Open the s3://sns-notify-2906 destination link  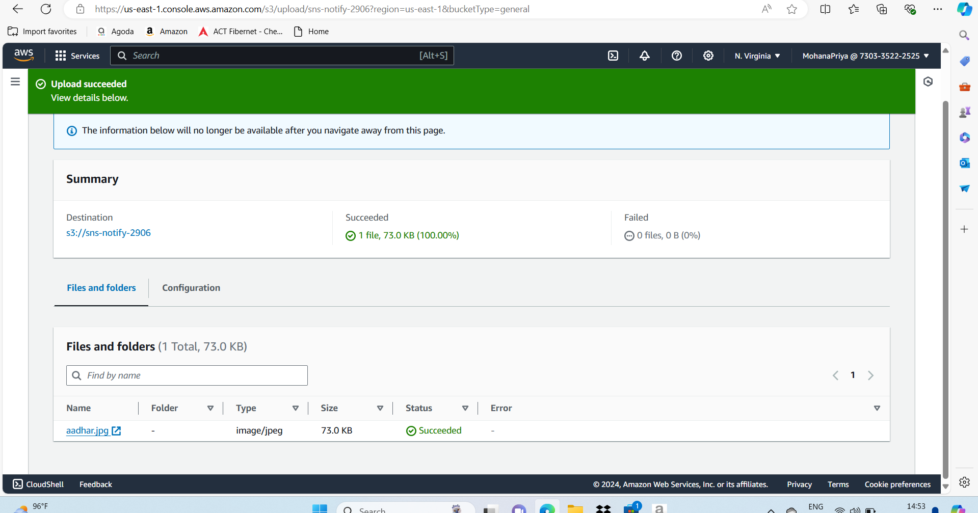(109, 233)
